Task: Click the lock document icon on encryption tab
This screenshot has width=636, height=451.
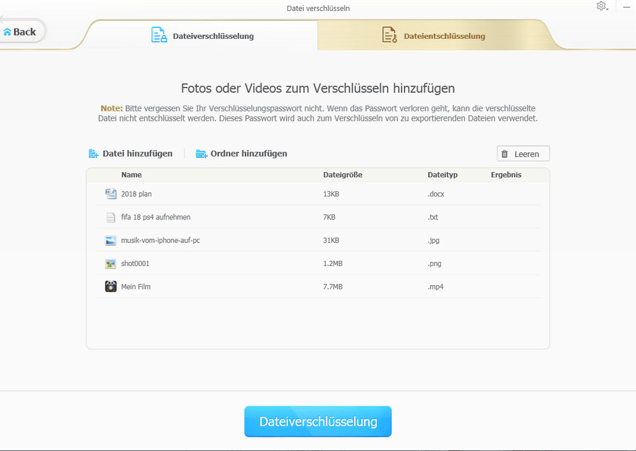Action: point(159,35)
